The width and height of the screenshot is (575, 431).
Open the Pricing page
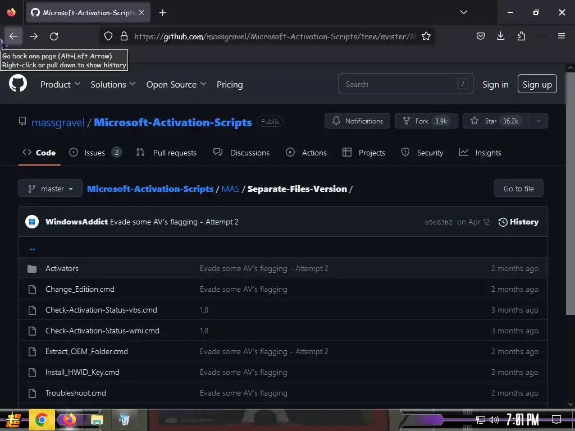coord(230,84)
